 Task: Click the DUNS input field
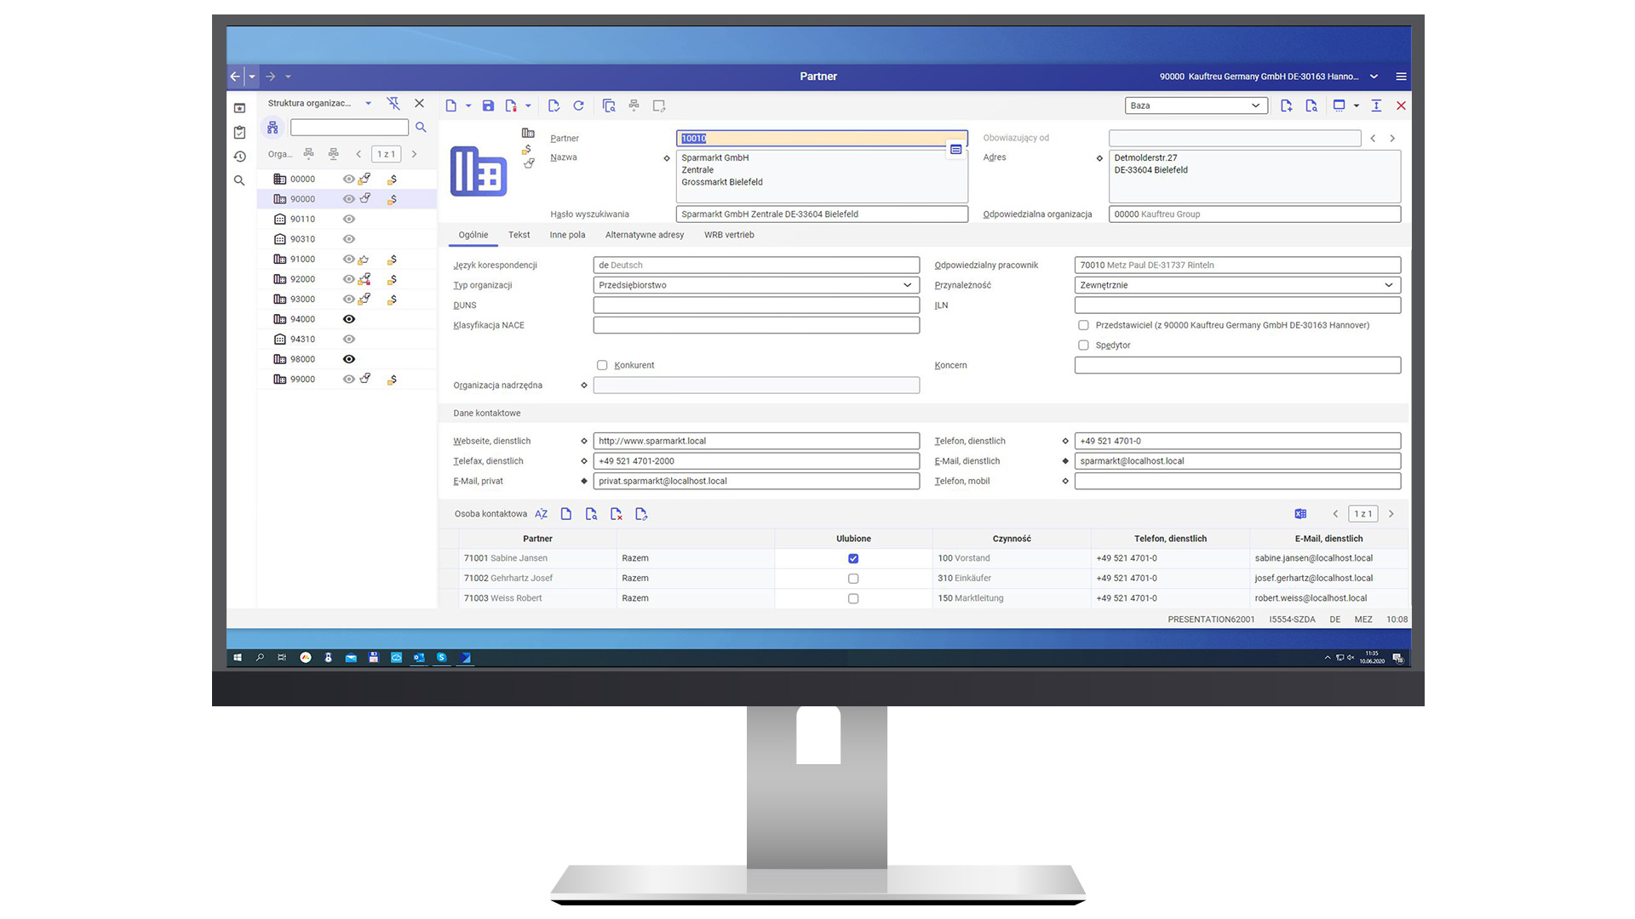[x=756, y=305]
